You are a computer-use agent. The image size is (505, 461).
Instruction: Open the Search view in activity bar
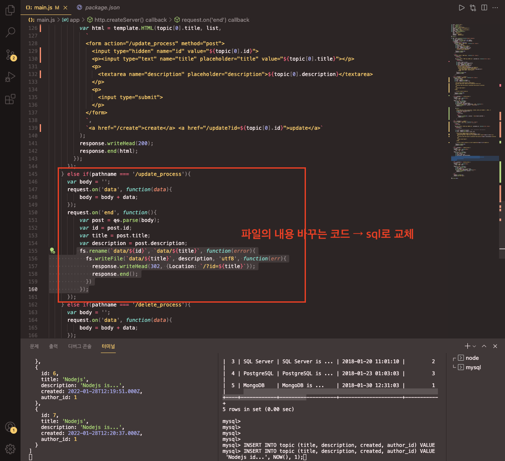point(10,32)
